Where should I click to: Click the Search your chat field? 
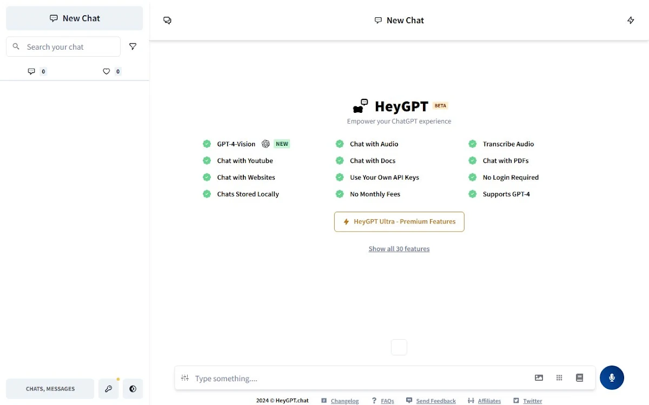click(63, 47)
